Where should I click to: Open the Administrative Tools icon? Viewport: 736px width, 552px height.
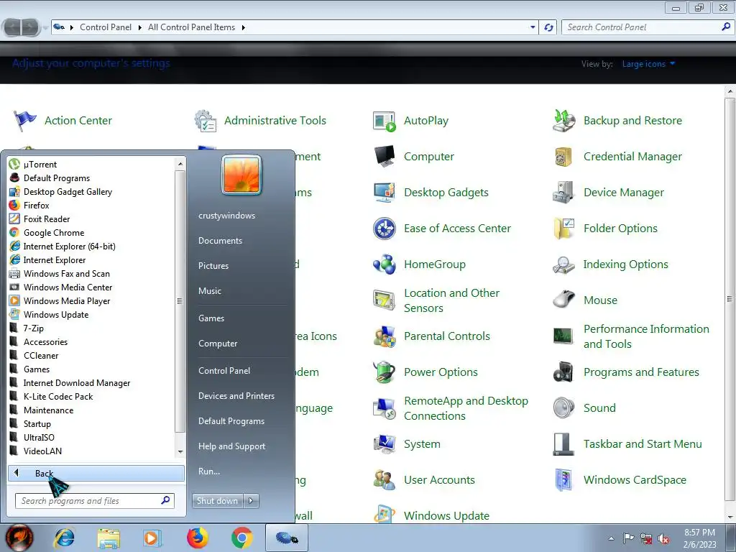(205, 121)
